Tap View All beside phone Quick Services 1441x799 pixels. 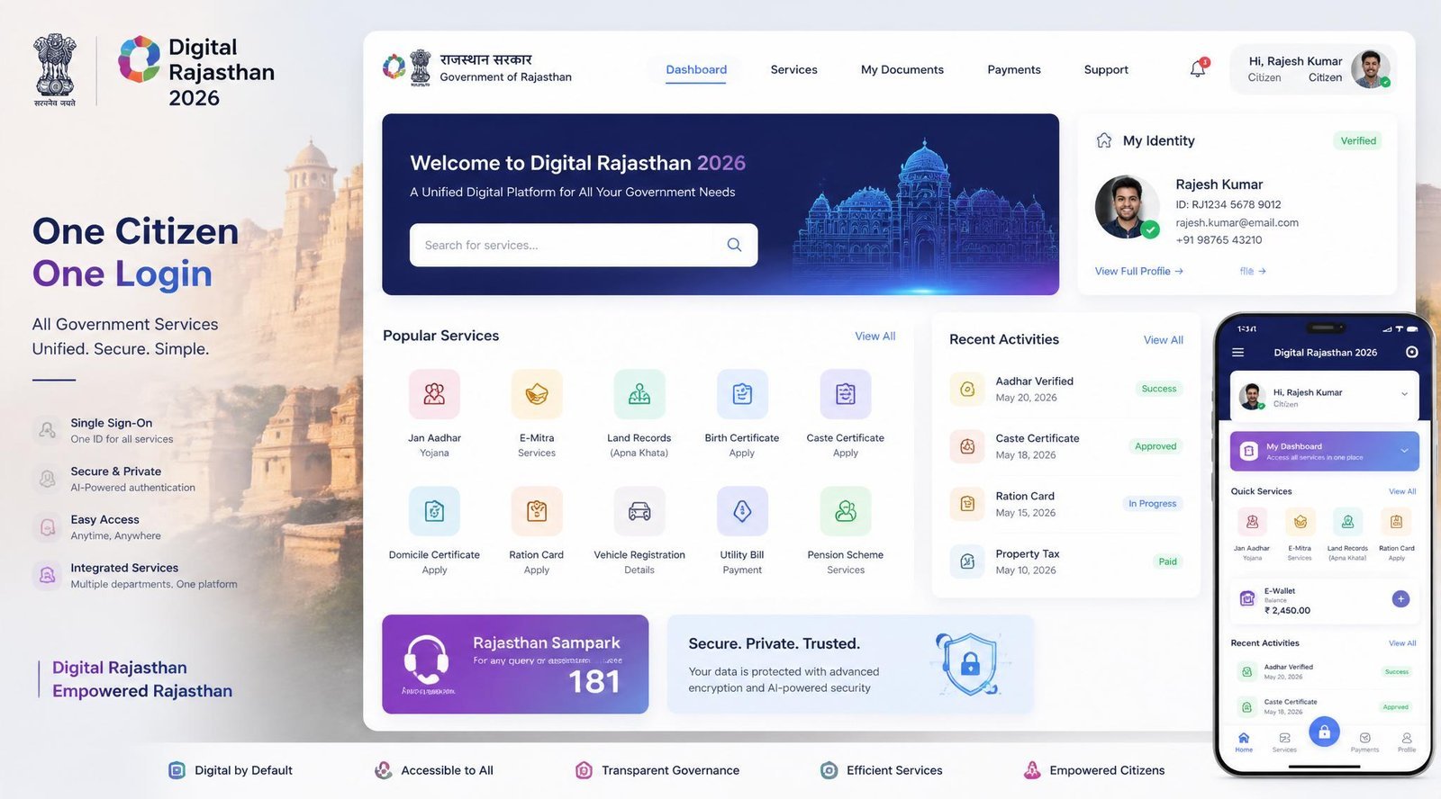1402,491
